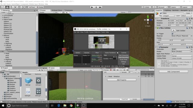This screenshot has height=108, width=193.
Task: Expand Head Rotation property in Animation
Action: click(x=106, y=76)
